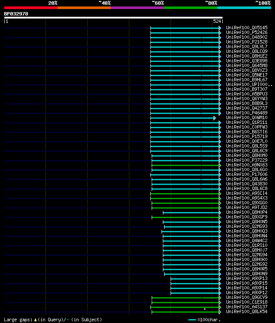Select the UniRef100_Q8H0K0 label

pos(247,260)
